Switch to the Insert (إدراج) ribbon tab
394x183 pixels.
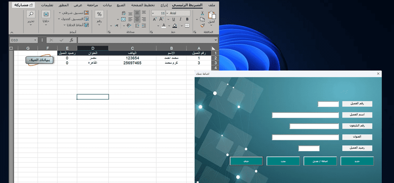pos(164,5)
